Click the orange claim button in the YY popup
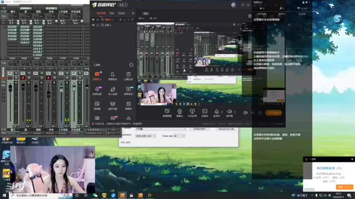 pos(344,187)
